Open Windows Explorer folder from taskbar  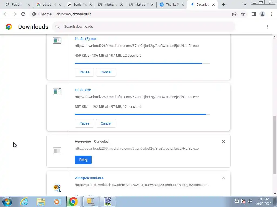pyautogui.click(x=41, y=202)
